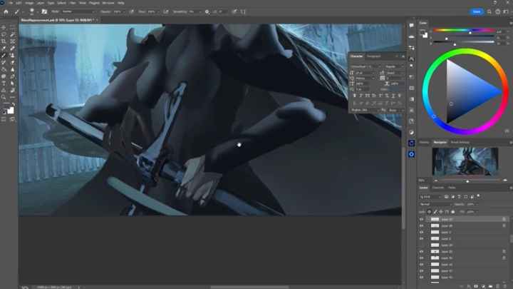Image resolution: width=513 pixels, height=289 pixels.
Task: Toggle lock all padlock in Layers panel
Action: click(453, 212)
